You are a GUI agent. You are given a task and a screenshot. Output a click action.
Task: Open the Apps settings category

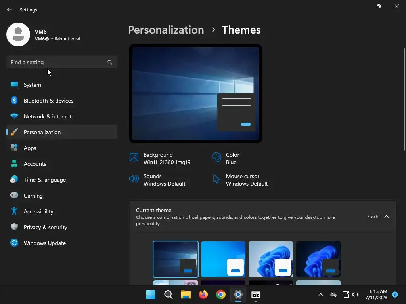62,148
